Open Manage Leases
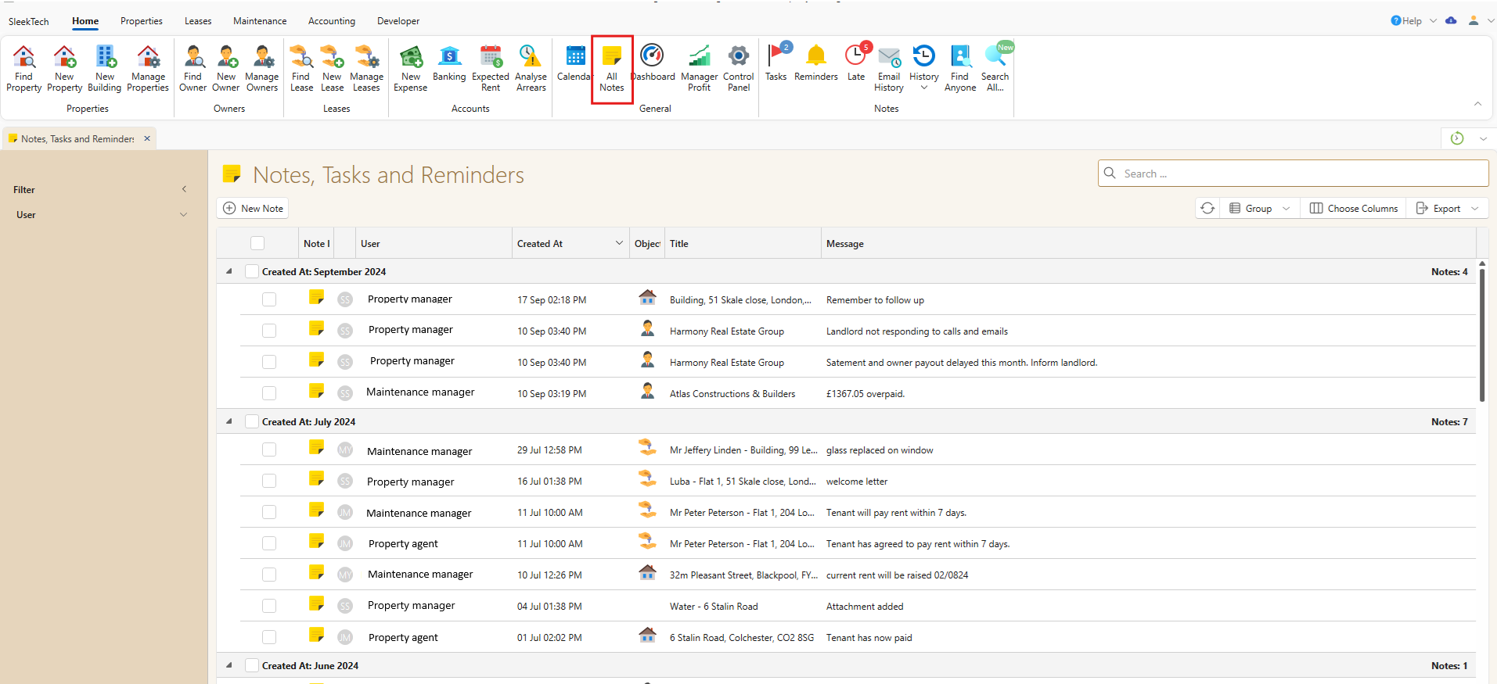The image size is (1497, 684). 366,68
